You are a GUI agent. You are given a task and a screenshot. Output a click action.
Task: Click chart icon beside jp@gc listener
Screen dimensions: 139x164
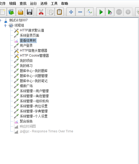coord(17,131)
